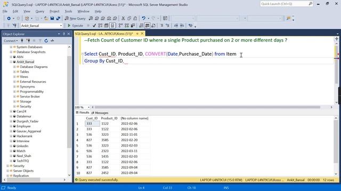Click the navigate Back arrow icon
This screenshot has width=341, height=191.
pos(9,19)
